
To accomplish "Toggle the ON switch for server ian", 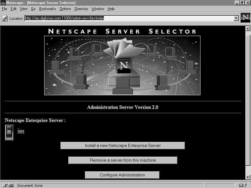I will 9,133.
